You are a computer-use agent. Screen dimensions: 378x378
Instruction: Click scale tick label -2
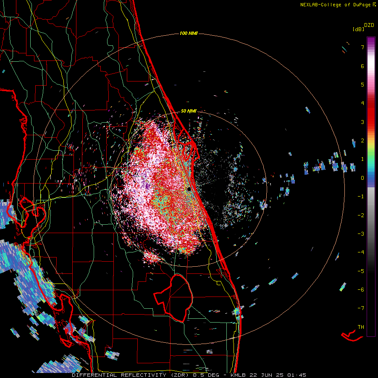coord(361,215)
